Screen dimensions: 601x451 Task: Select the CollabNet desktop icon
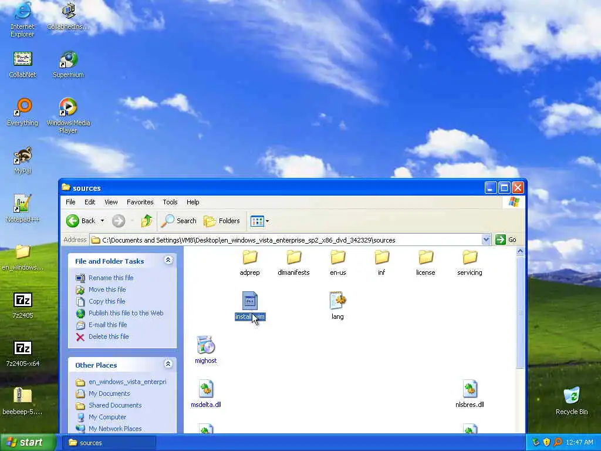pyautogui.click(x=22, y=65)
